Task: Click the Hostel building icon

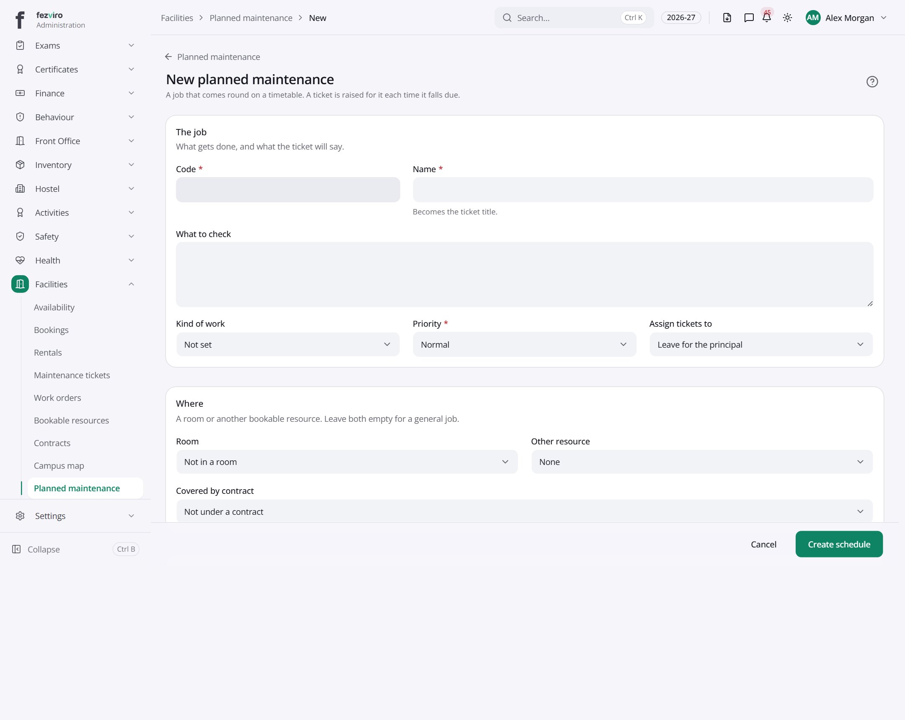Action: [x=20, y=189]
